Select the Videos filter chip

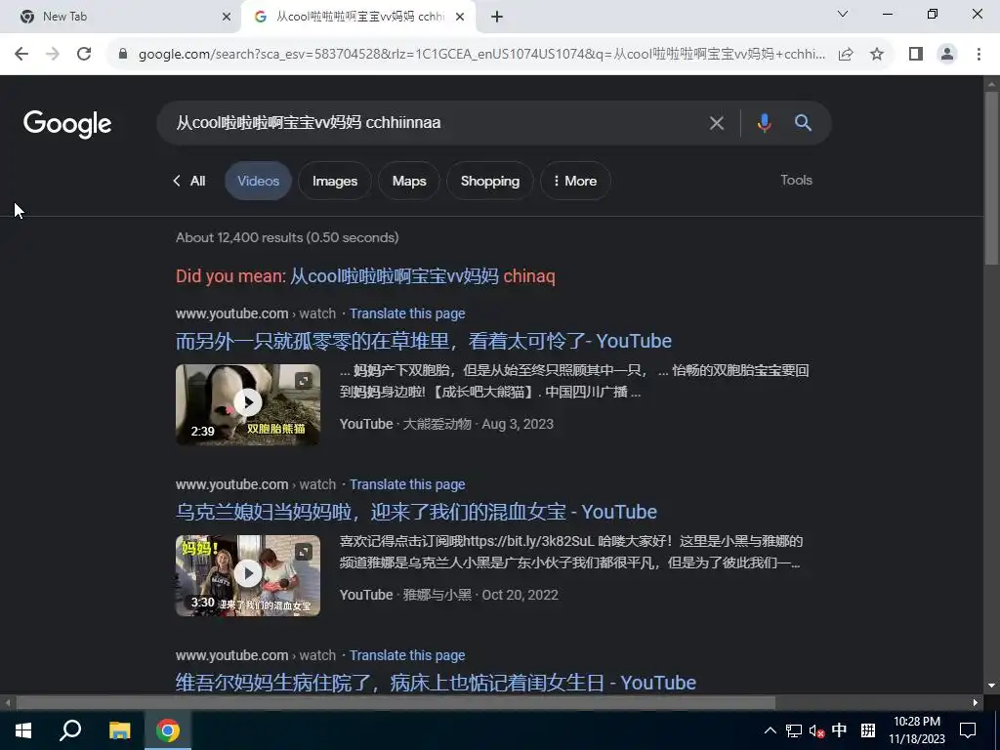click(258, 181)
